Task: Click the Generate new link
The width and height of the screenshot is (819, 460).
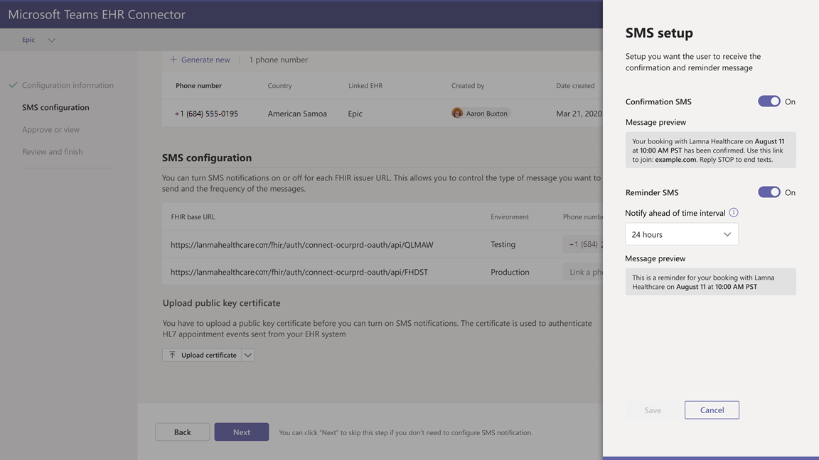Action: point(205,60)
